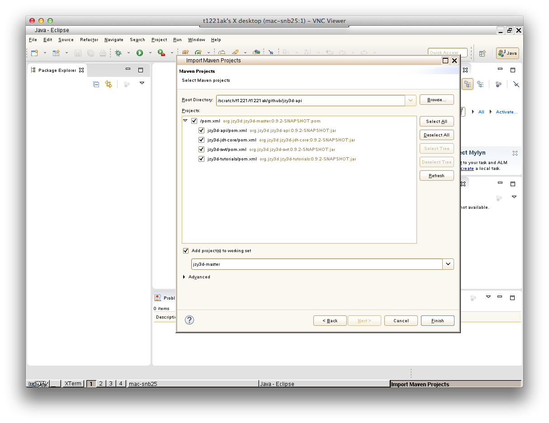Screen dimensions: 549x423
Task: Minimize the Package Explorer view
Action: (128, 70)
